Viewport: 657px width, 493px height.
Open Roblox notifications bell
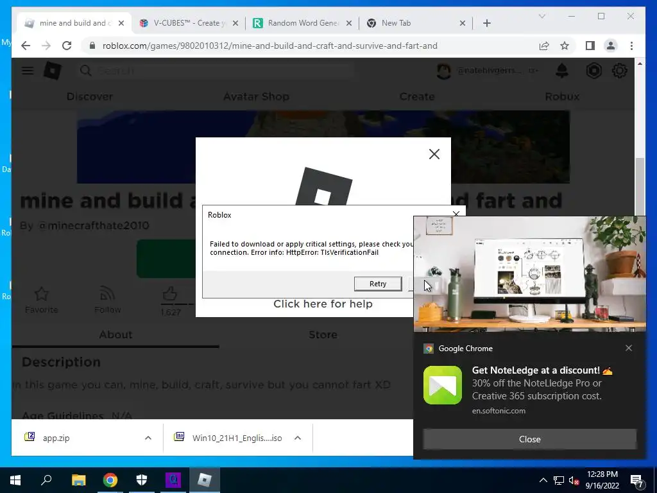pyautogui.click(x=562, y=71)
